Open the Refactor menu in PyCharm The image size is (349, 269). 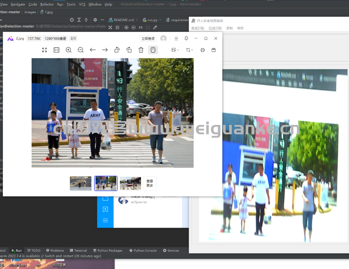47,4
